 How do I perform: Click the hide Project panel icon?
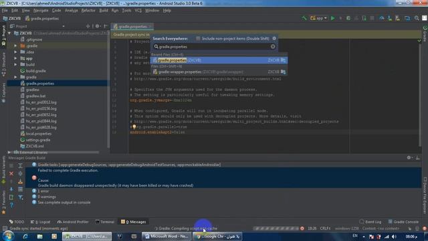click(x=106, y=26)
